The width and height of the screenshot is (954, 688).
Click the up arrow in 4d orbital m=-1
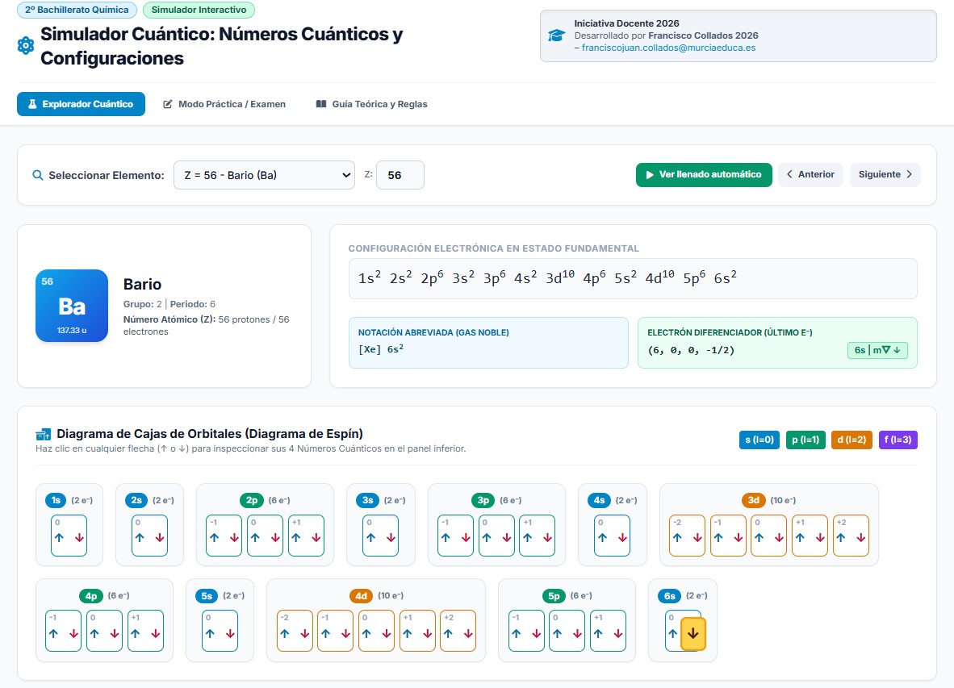(x=325, y=632)
